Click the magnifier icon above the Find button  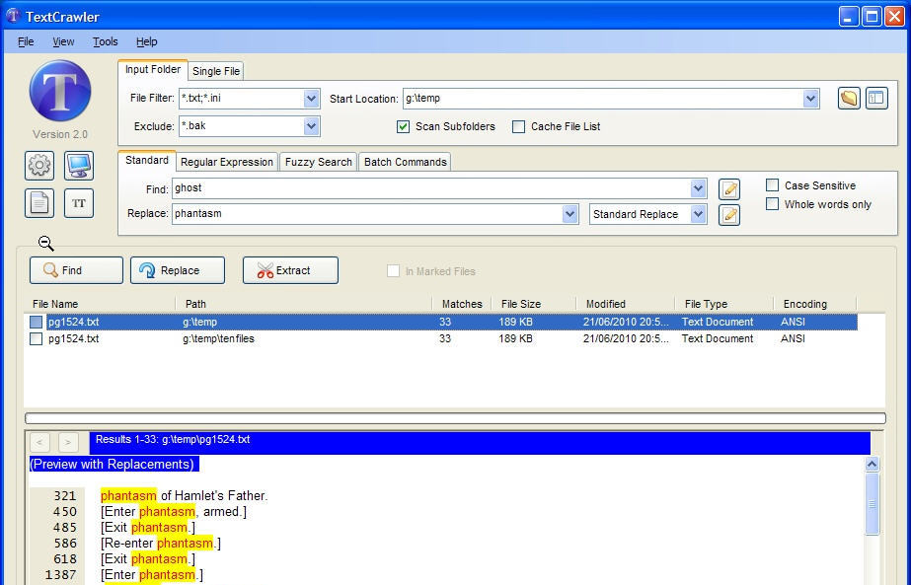point(45,243)
